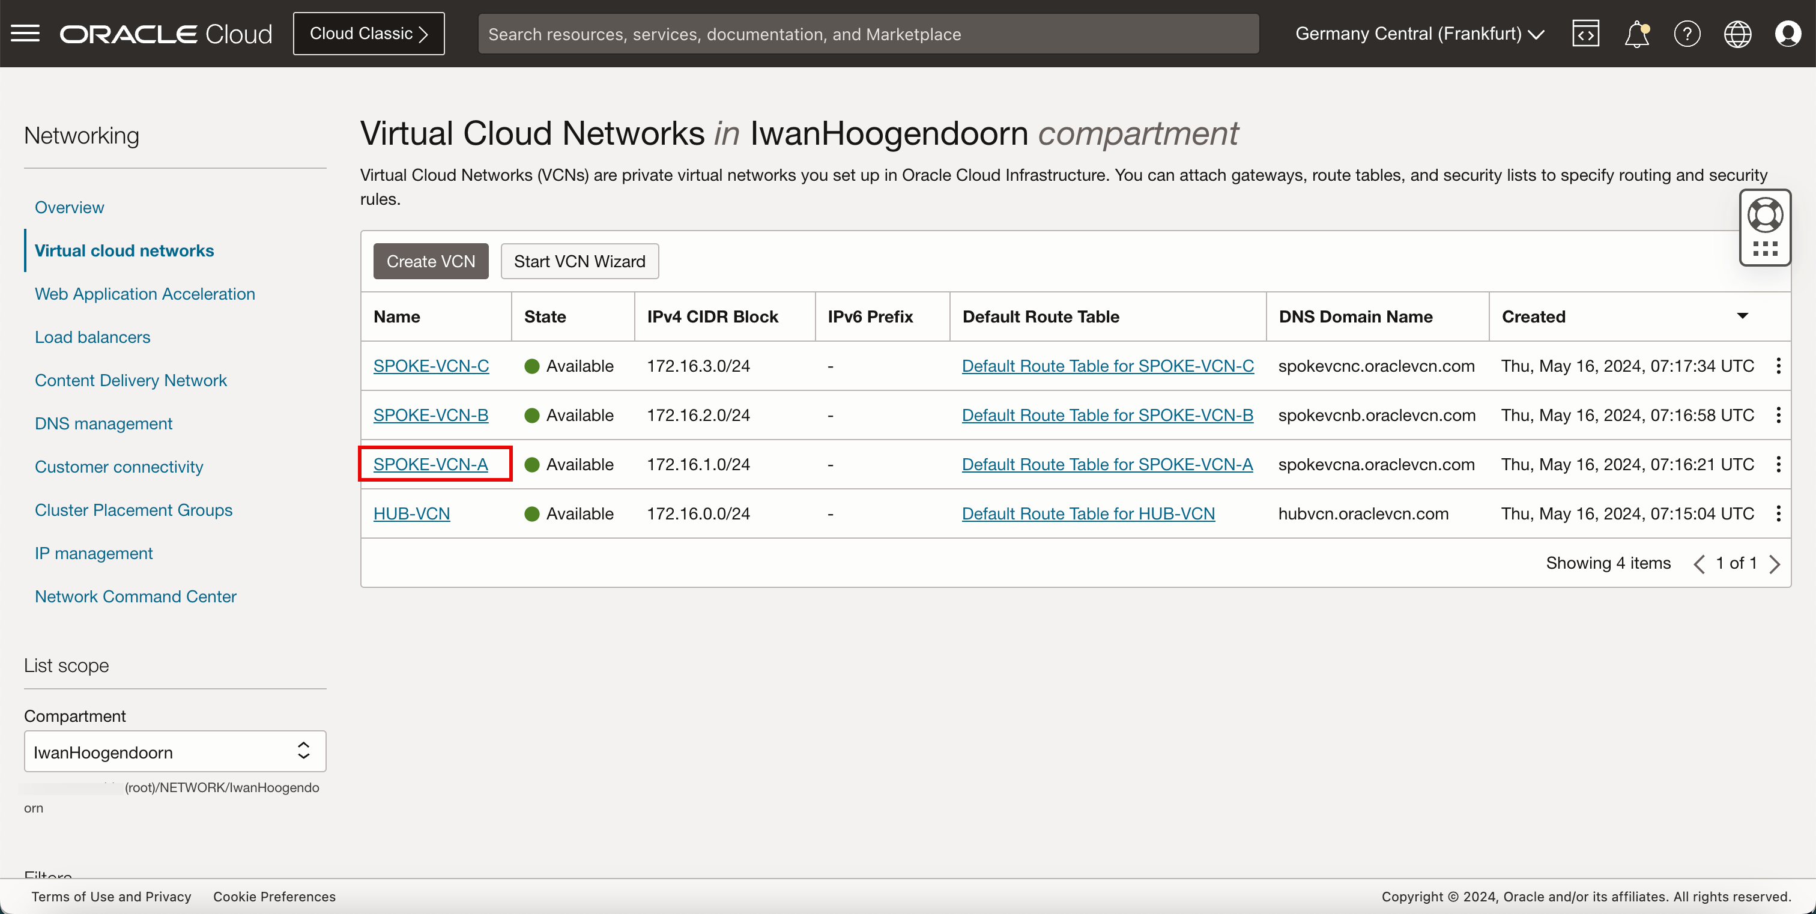Open Default Route Table for HUB-VCN

tap(1089, 513)
